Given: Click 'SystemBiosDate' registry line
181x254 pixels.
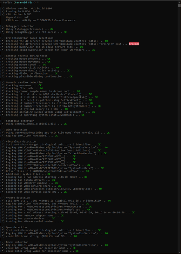Looking at the screenshot, I should (x=52, y=168).
